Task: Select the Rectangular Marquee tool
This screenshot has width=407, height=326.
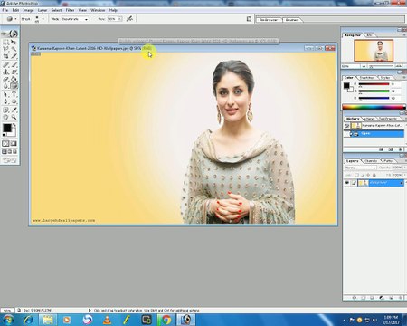Action: tap(5, 42)
